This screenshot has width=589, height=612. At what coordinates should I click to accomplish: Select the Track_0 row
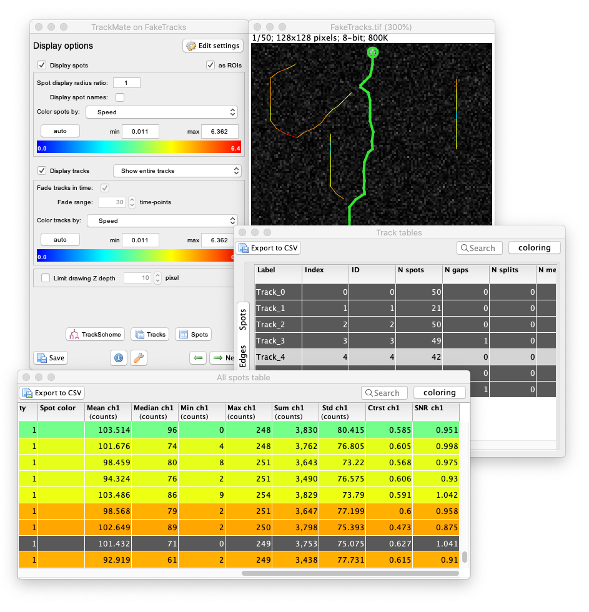coord(405,292)
